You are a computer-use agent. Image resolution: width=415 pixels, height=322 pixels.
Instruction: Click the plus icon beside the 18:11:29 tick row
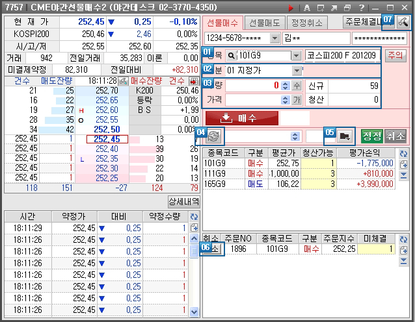point(194,227)
